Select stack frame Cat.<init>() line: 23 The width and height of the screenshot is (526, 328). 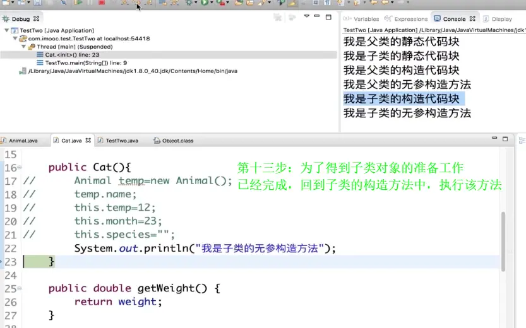click(72, 55)
